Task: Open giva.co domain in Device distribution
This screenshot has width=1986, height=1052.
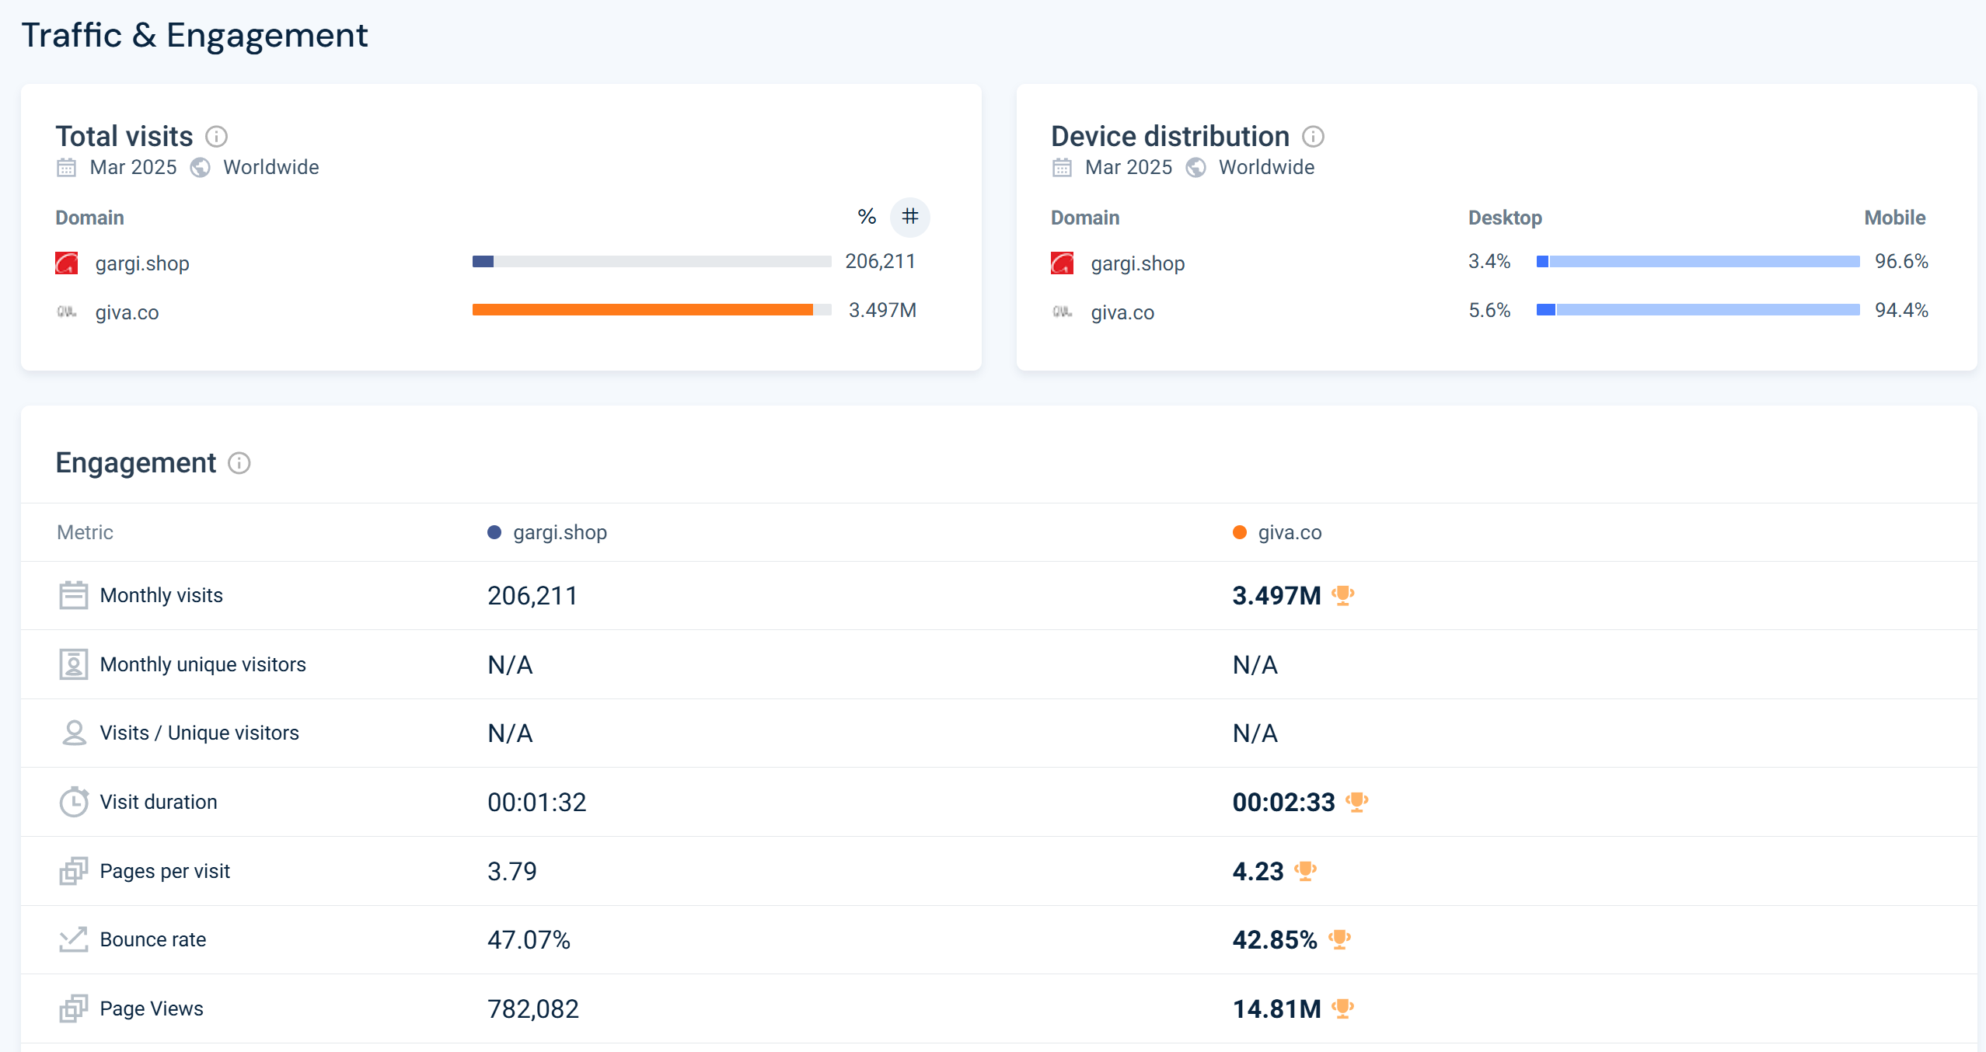Action: 1122,312
